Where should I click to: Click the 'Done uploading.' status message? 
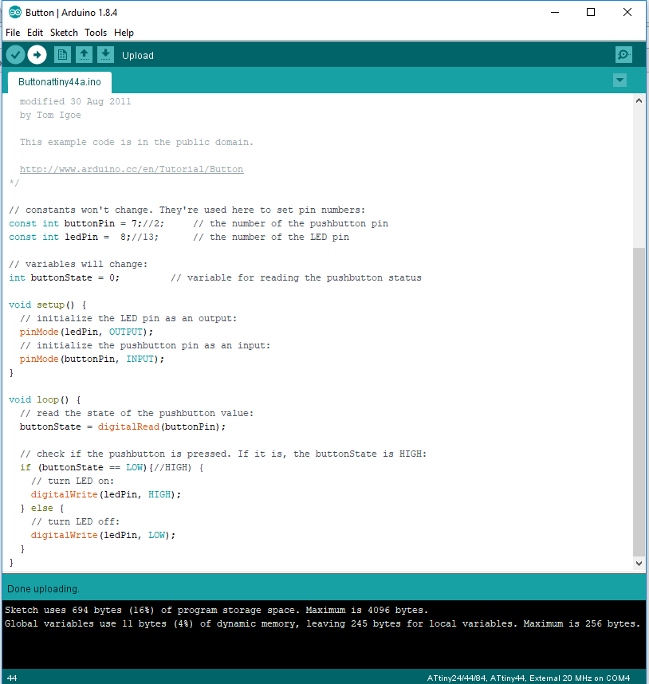43,589
